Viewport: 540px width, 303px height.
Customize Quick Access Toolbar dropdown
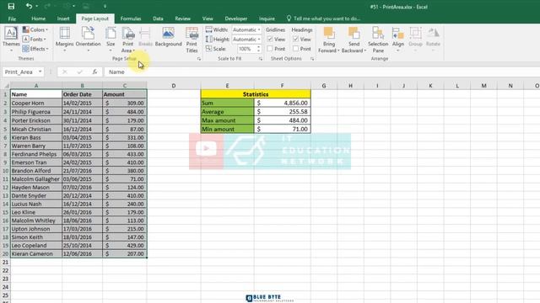pyautogui.click(x=105, y=7)
